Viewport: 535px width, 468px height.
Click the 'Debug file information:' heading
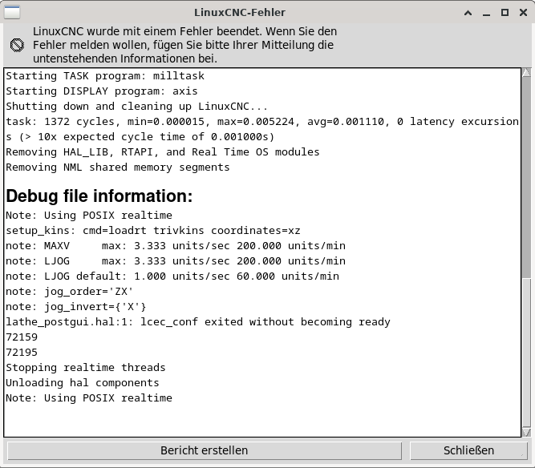point(99,196)
